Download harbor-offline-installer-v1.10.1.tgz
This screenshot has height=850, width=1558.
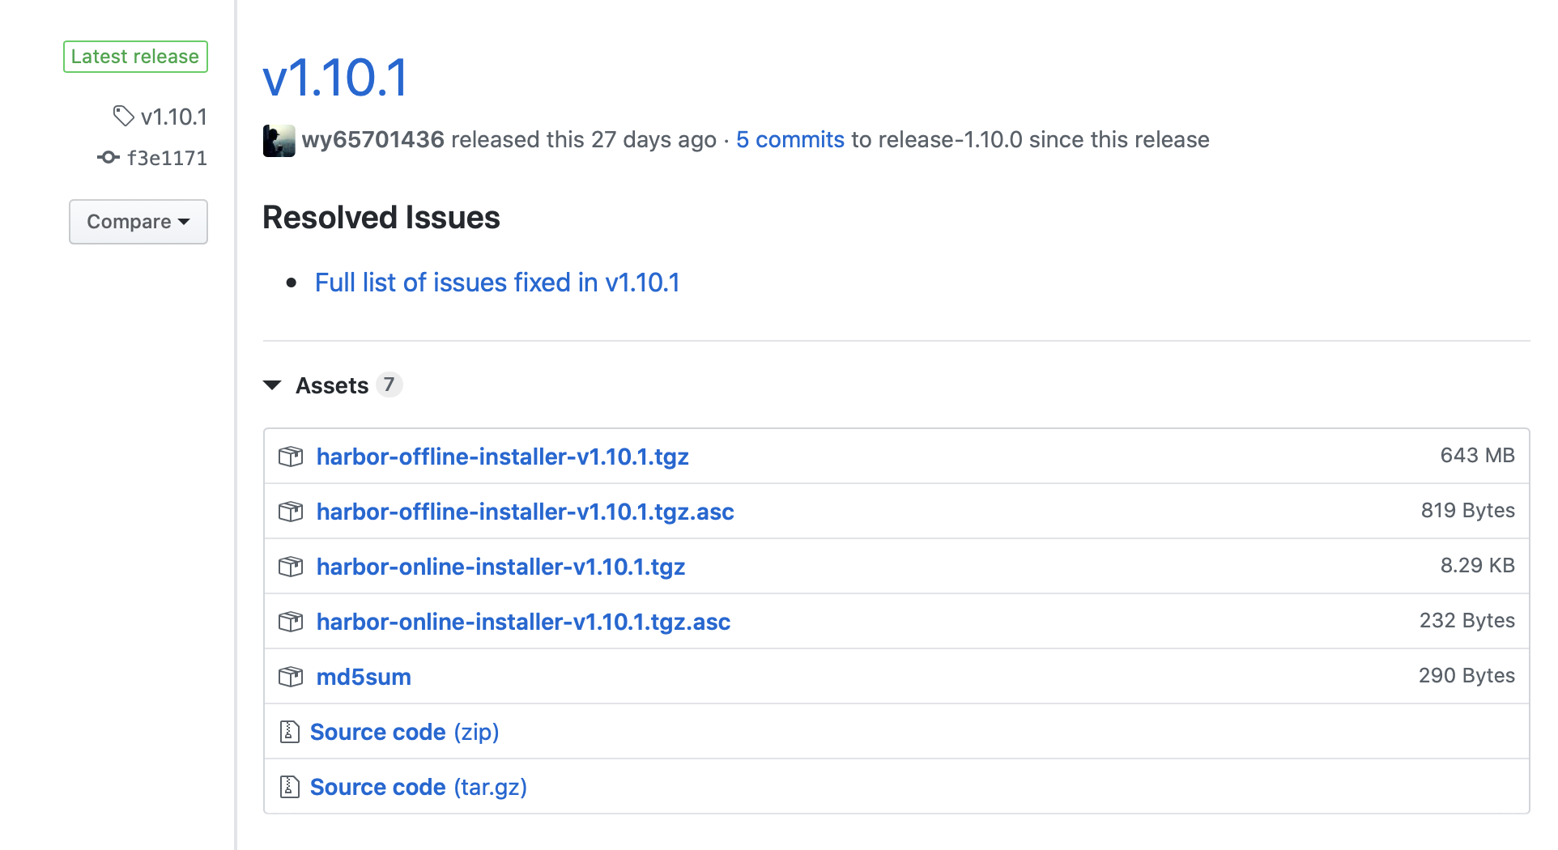coord(503,457)
